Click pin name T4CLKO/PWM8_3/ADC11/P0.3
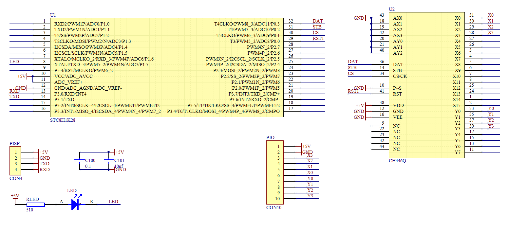The image size is (509, 233). [x=247, y=24]
